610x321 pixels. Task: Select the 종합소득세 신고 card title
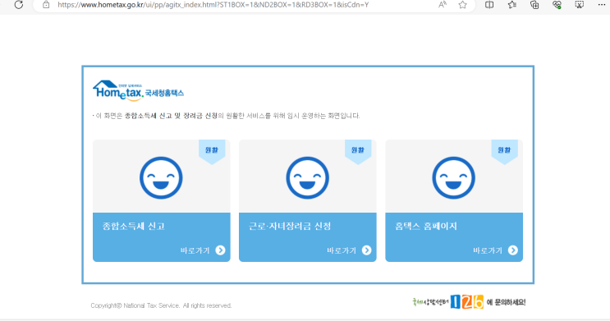pos(134,226)
